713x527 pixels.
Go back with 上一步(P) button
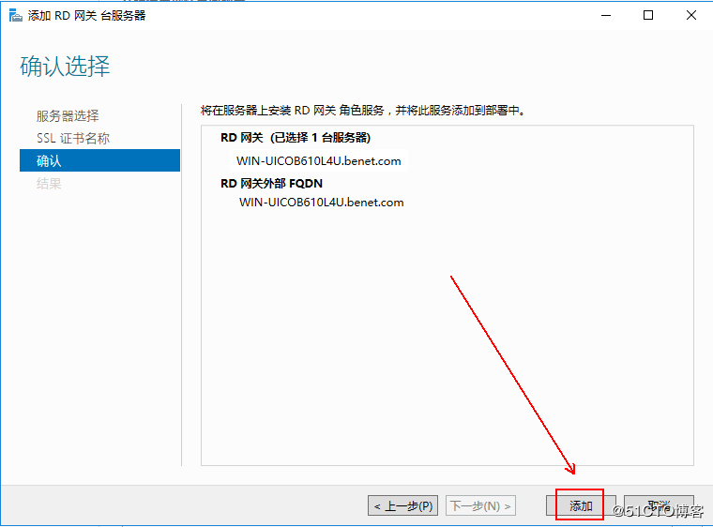point(402,505)
